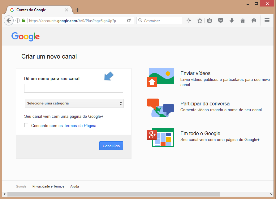Click the horizontal scrollbar thumb
Image resolution: width=276 pixels, height=199 pixels.
(x=114, y=194)
